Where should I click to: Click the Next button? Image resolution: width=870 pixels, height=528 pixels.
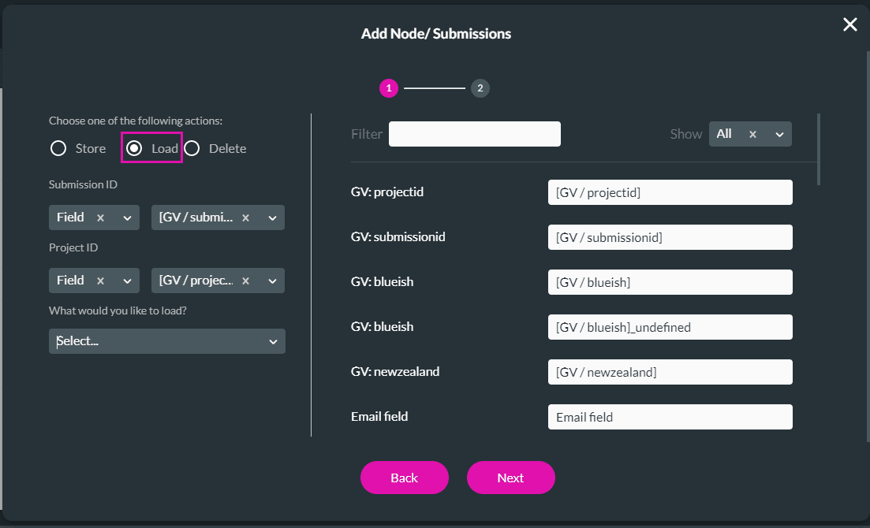tap(510, 478)
